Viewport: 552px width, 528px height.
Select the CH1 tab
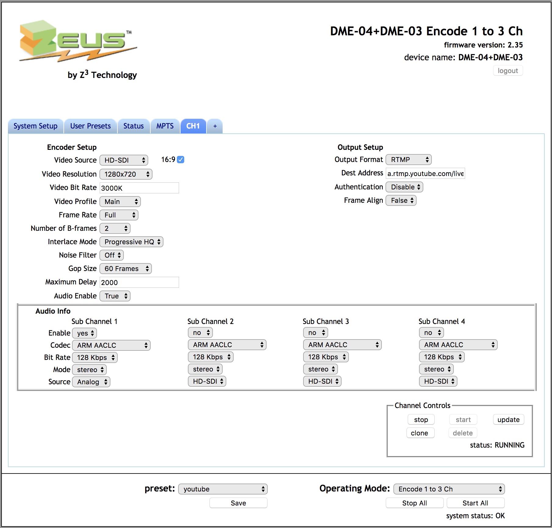[193, 126]
